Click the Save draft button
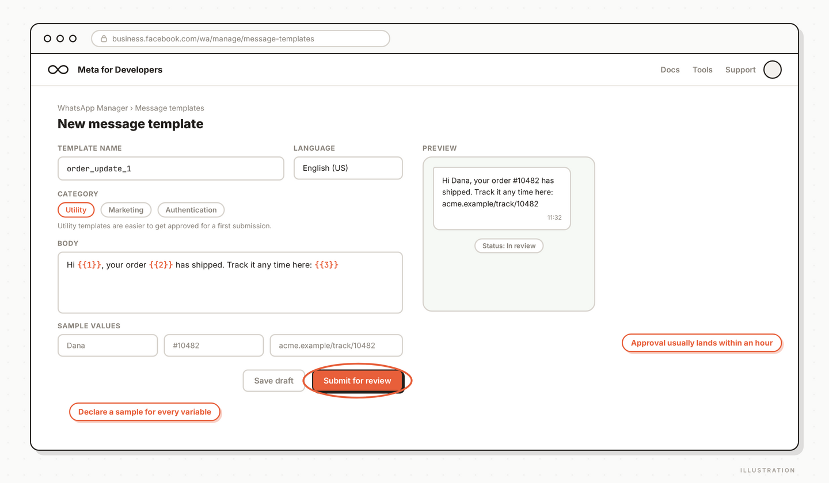Viewport: 829px width, 483px height. 274,381
